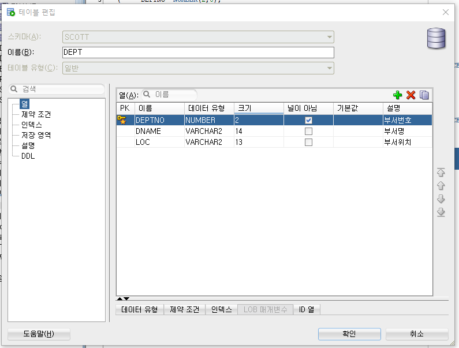
Task: Select the 설명 tree node
Action: 28,146
